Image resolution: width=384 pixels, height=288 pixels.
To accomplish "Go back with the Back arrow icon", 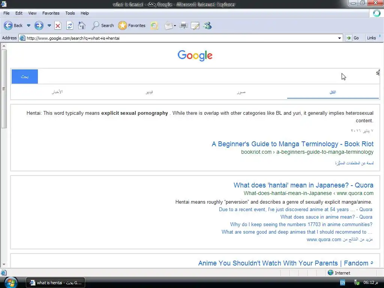I will (8, 25).
